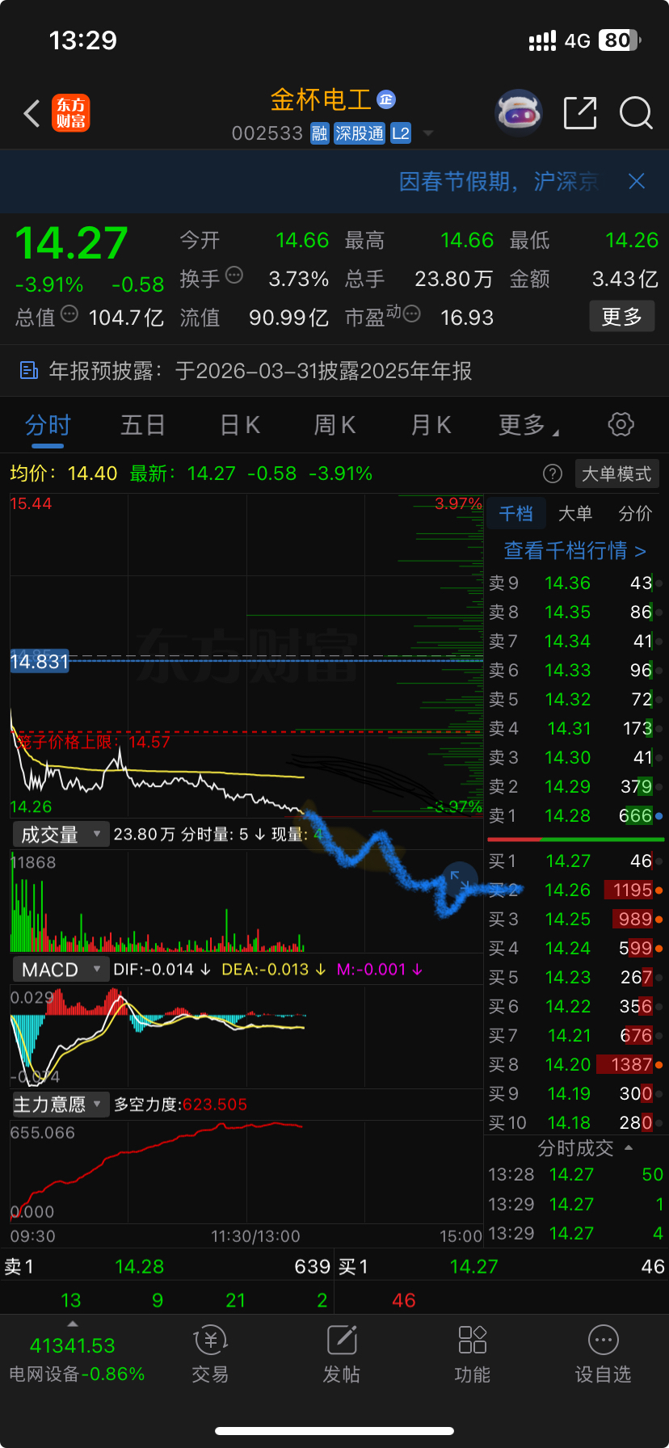Open 功能 functions icon
Viewport: 669px width, 1448px height.
pos(473,1354)
